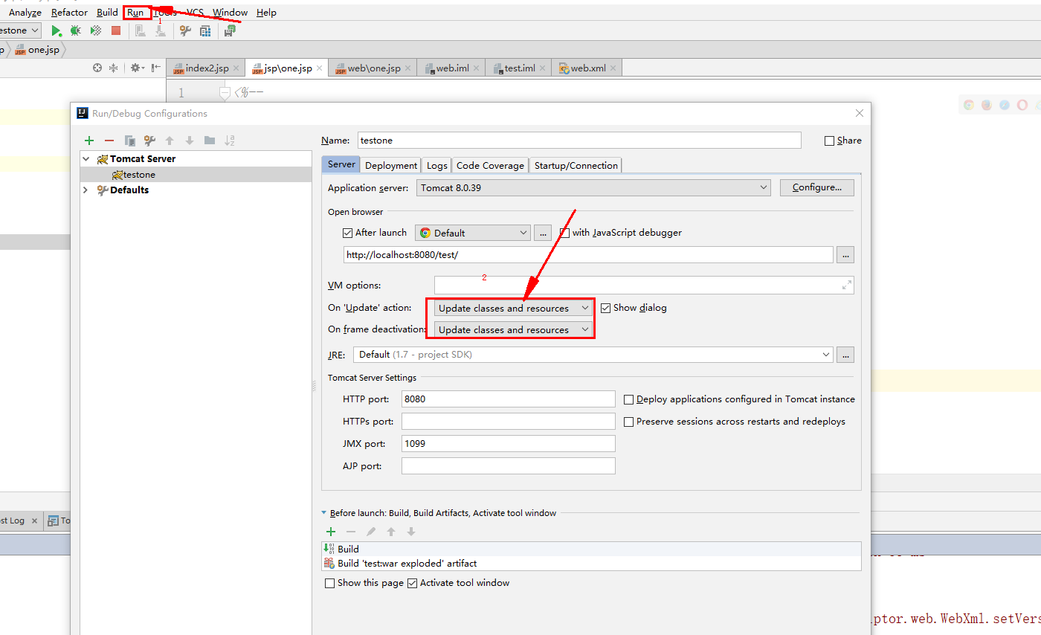Move before-launch task up arrow
This screenshot has height=635, width=1041.
point(391,532)
